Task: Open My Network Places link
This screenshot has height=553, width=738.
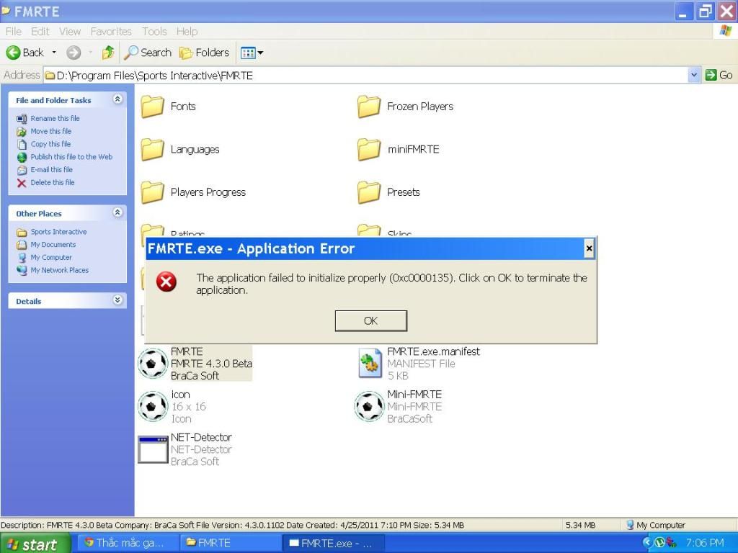Action: click(x=59, y=270)
